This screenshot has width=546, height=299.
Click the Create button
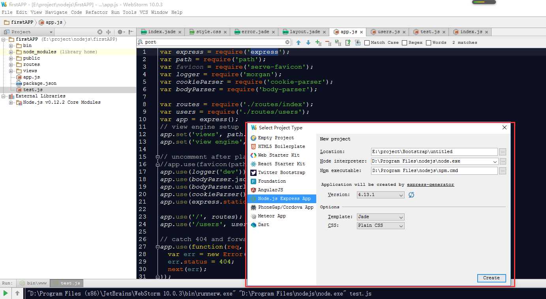[x=491, y=278]
